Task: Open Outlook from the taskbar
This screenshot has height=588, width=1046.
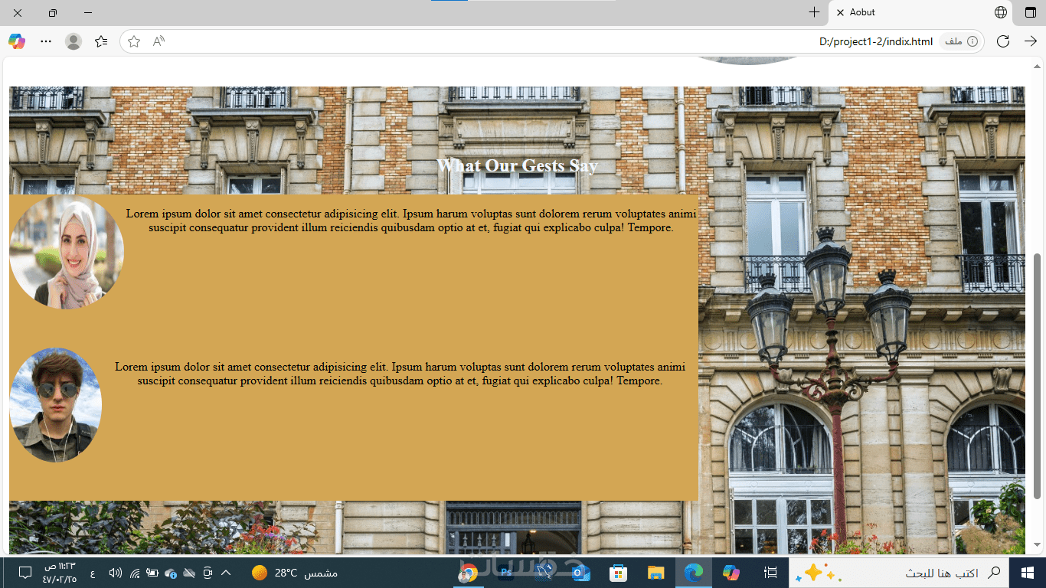Action: click(x=581, y=573)
